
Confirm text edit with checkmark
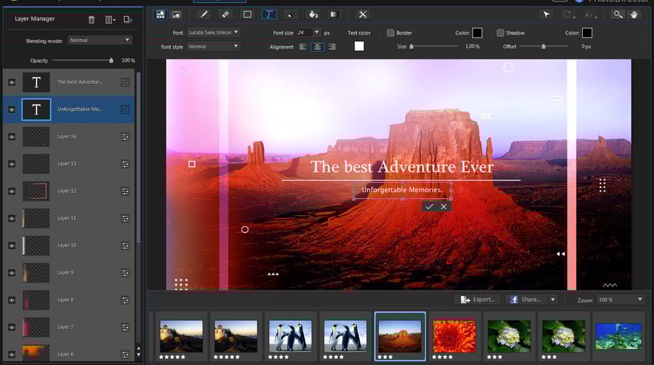click(x=429, y=206)
